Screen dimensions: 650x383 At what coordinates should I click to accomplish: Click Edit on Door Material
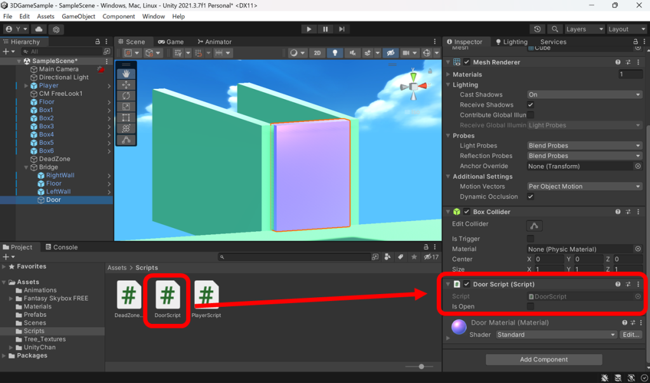(631, 334)
